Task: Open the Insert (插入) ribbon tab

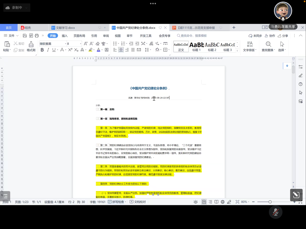Action: (x=65, y=36)
